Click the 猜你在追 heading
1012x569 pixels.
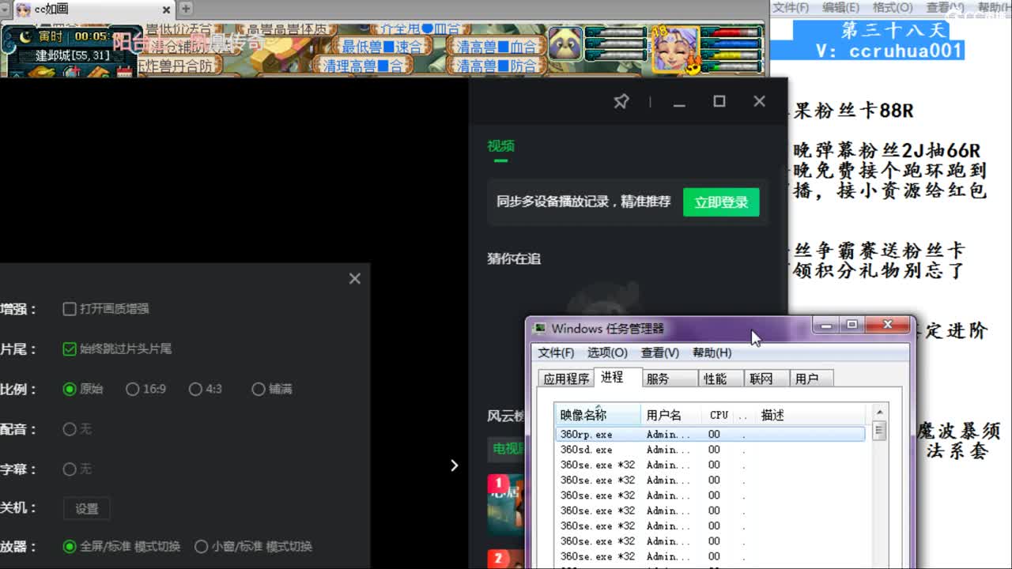pyautogui.click(x=514, y=258)
